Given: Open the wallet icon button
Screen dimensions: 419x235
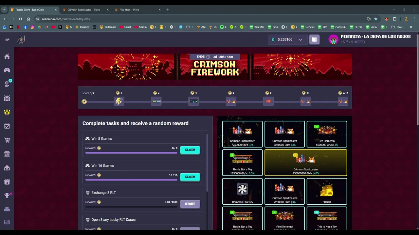Looking at the screenshot, I should [x=314, y=39].
